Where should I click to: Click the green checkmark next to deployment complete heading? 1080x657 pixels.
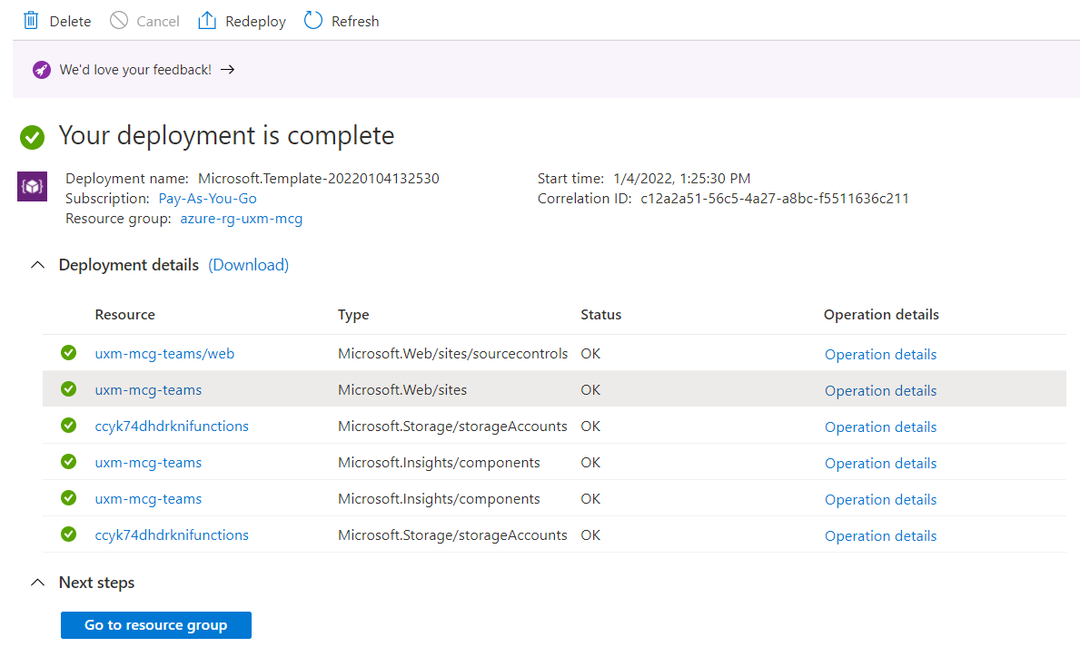(32, 137)
